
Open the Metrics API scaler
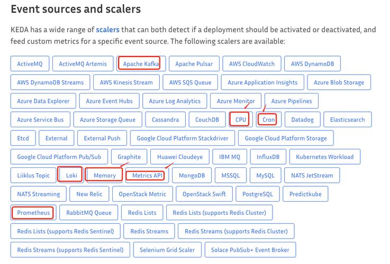[148, 175]
